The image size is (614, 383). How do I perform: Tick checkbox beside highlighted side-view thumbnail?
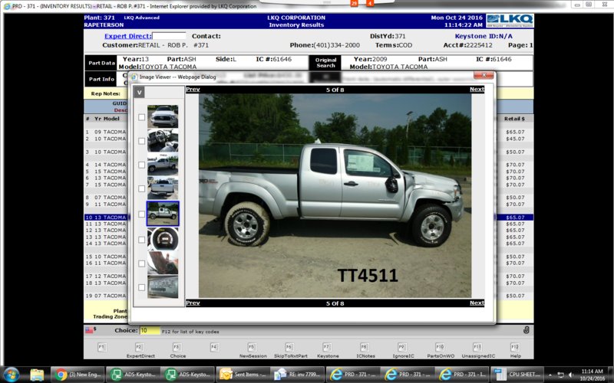click(x=142, y=214)
